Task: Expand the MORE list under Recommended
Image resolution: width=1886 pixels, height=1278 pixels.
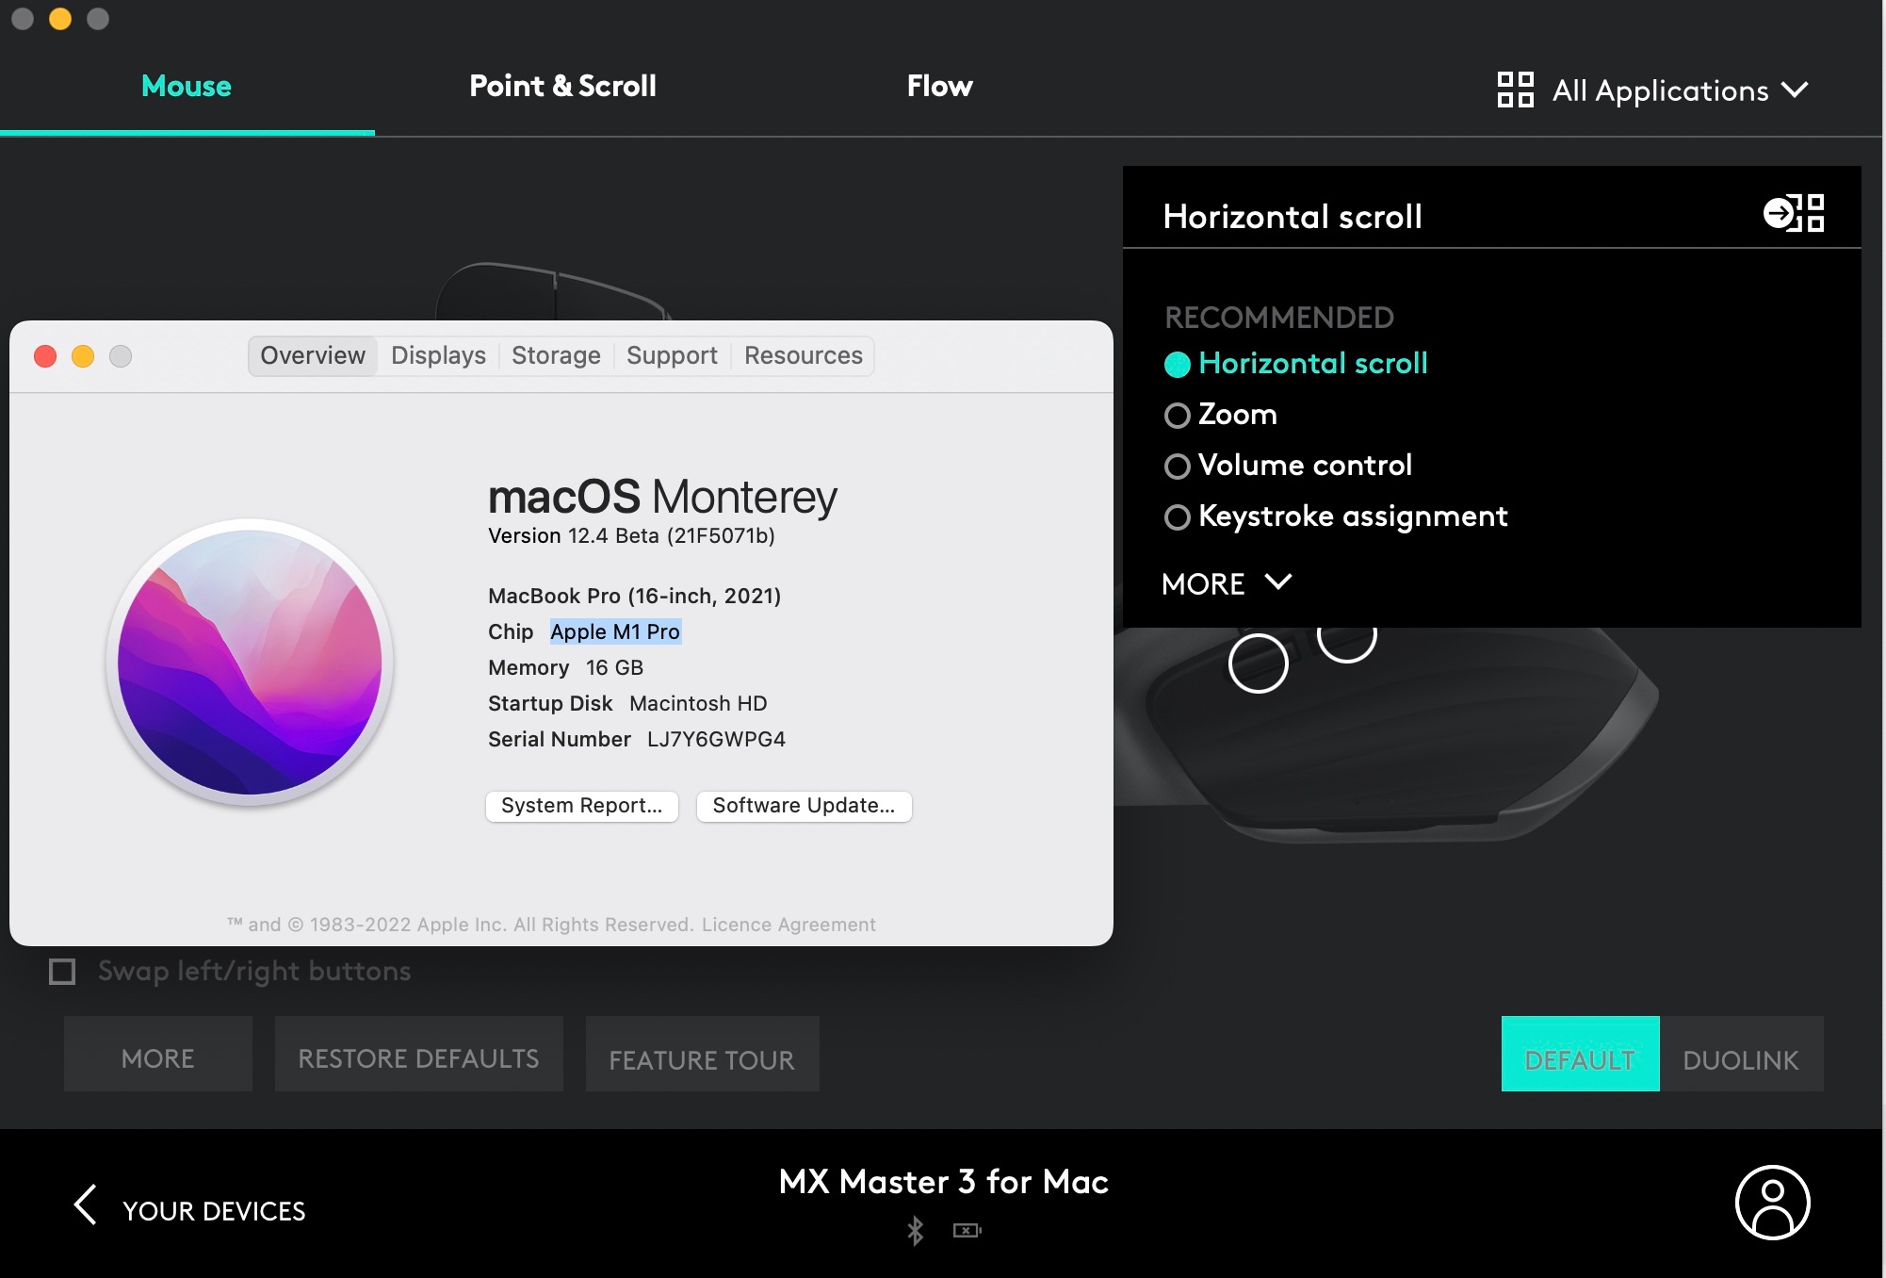Action: point(1226,583)
